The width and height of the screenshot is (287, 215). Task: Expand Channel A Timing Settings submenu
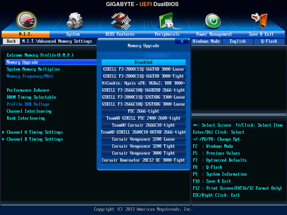tap(34, 132)
